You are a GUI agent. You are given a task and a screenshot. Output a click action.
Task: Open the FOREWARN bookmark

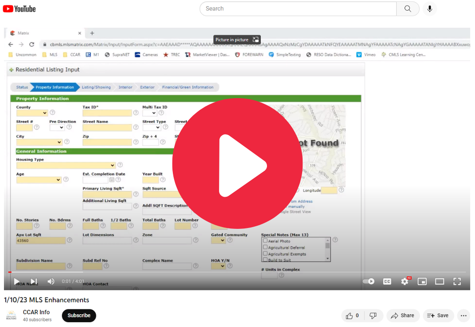(x=249, y=55)
